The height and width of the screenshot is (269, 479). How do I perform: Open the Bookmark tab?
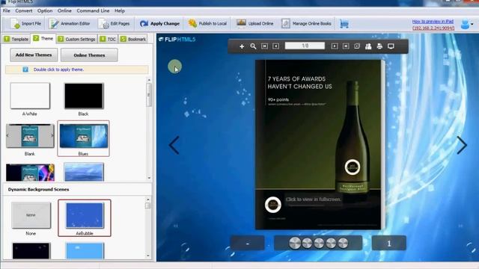(133, 39)
